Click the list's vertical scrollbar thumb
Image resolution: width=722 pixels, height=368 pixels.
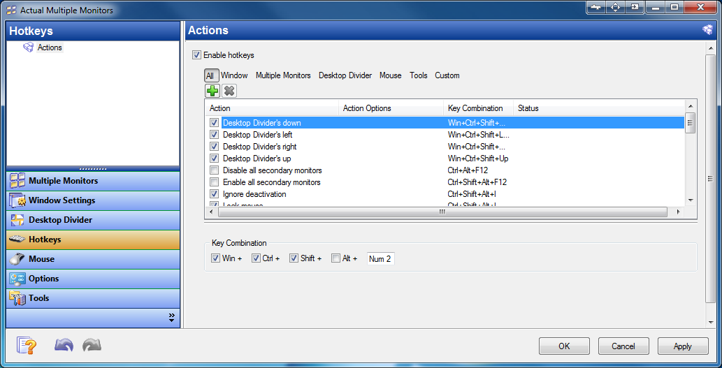click(691, 123)
